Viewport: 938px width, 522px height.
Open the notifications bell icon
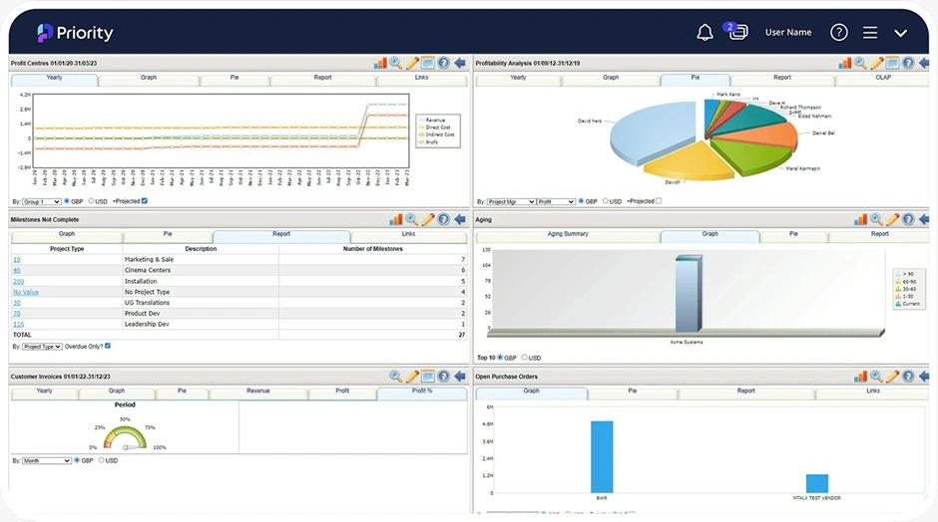[704, 32]
